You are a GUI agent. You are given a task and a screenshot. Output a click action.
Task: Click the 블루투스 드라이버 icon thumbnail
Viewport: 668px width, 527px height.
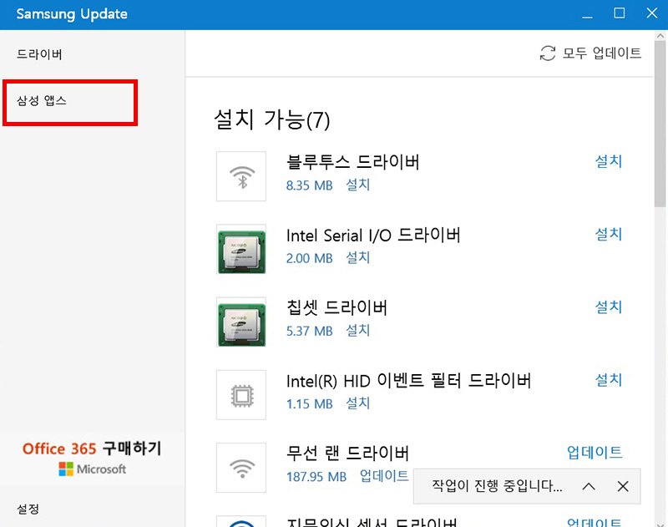pyautogui.click(x=241, y=176)
